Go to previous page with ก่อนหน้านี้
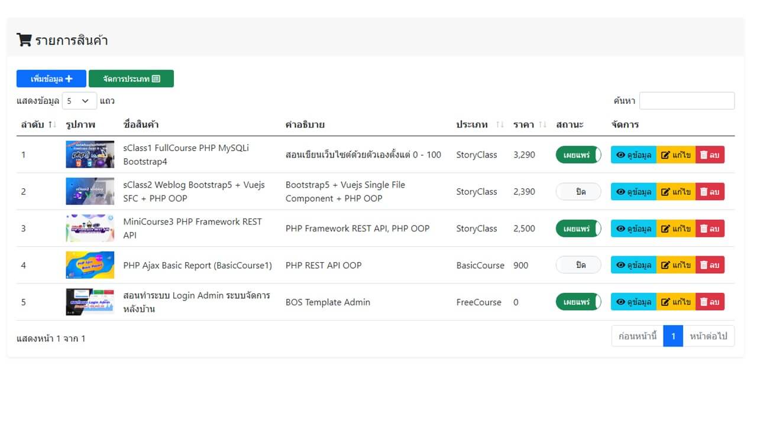The width and height of the screenshot is (757, 425). point(638,336)
